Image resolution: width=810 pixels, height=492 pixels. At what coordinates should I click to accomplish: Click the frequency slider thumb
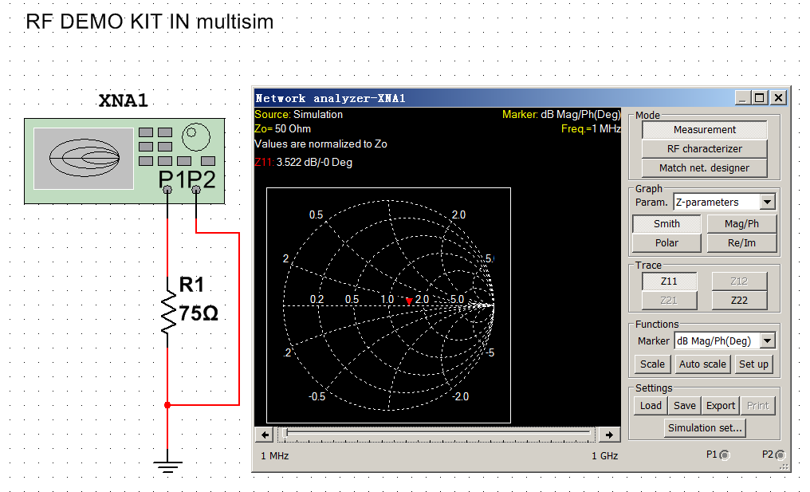[284, 434]
